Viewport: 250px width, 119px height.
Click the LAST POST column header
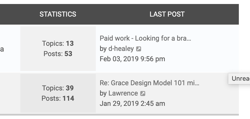[x=167, y=14]
